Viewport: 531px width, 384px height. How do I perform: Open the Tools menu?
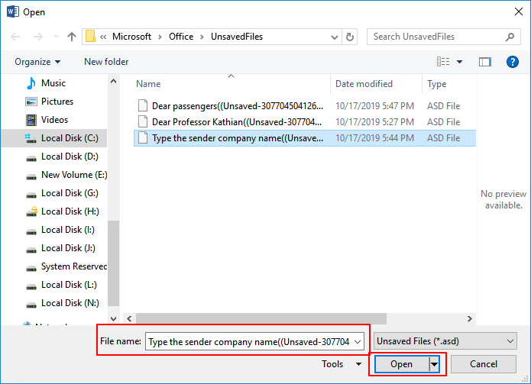tap(338, 365)
